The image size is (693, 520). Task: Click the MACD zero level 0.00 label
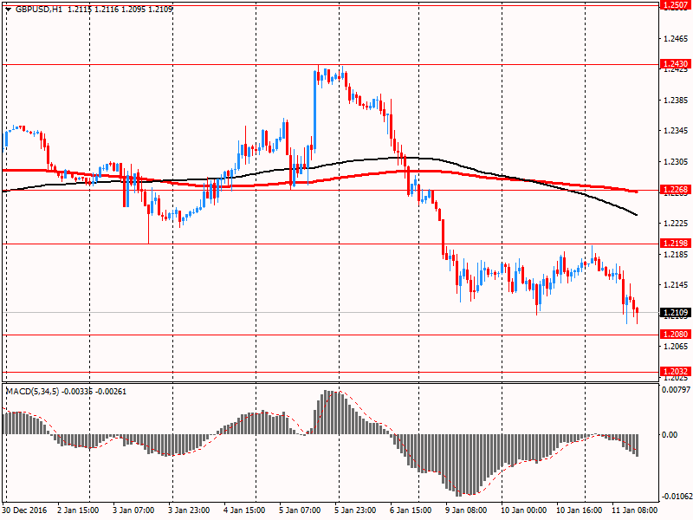[670, 435]
